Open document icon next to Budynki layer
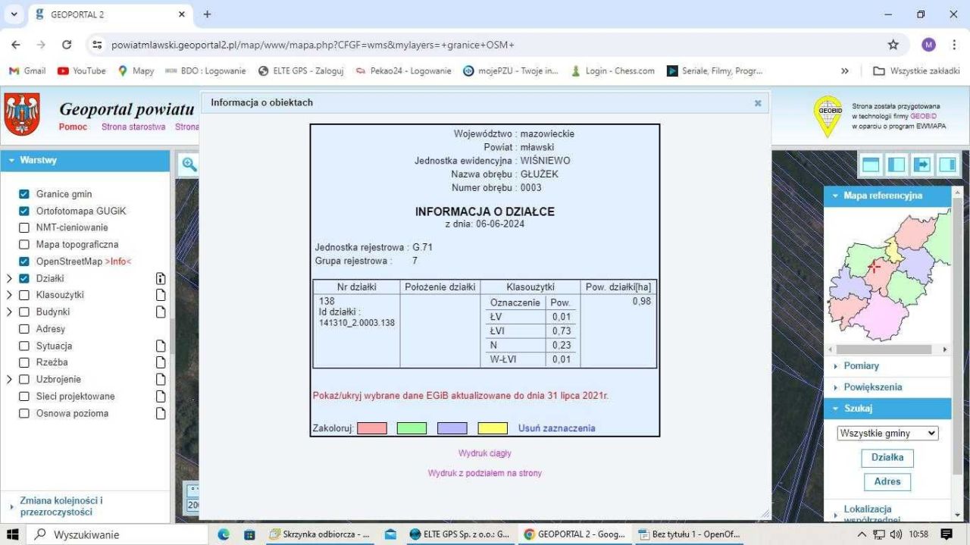This screenshot has width=970, height=545. tap(160, 312)
